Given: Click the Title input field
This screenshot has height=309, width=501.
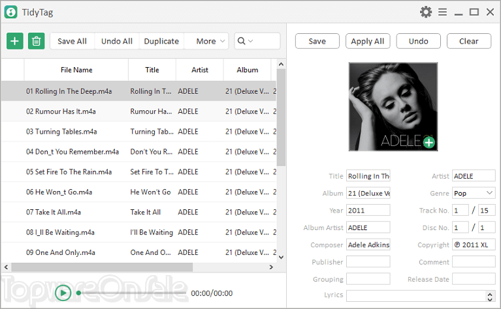Looking at the screenshot, I should coord(368,176).
